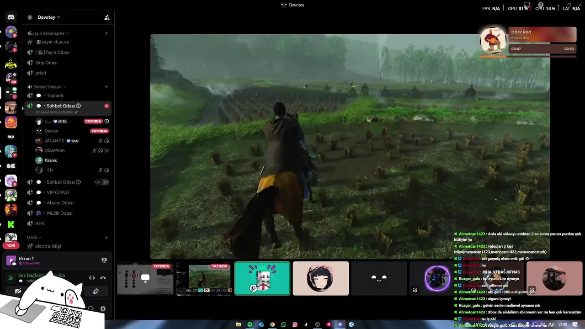585x329 pixels.
Task: Select the game stream YAYINDA thumbnail
Action: (204, 278)
